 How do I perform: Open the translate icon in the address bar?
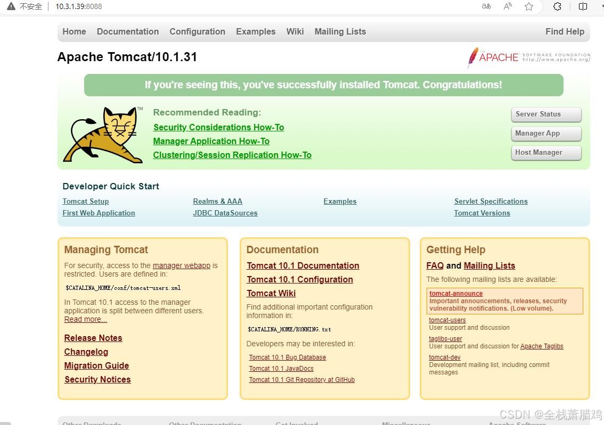[485, 7]
